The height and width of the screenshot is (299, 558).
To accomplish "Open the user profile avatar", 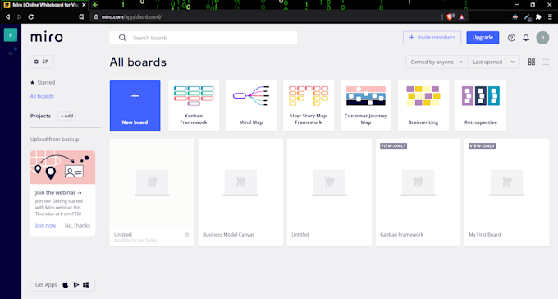I will point(542,38).
